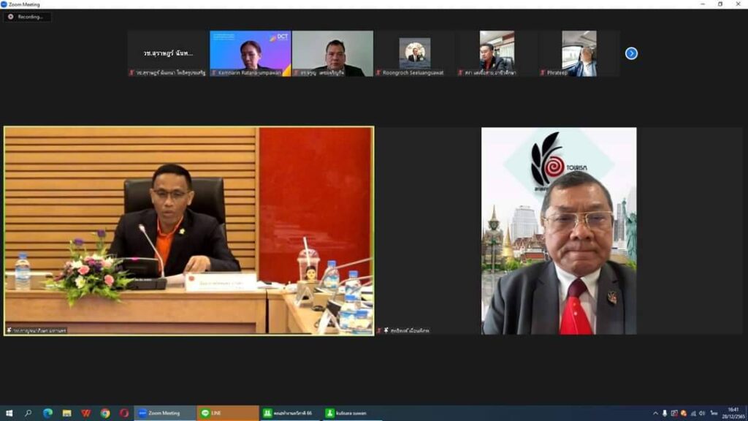
Task: Click the active speaker video on the left
Action: click(188, 230)
